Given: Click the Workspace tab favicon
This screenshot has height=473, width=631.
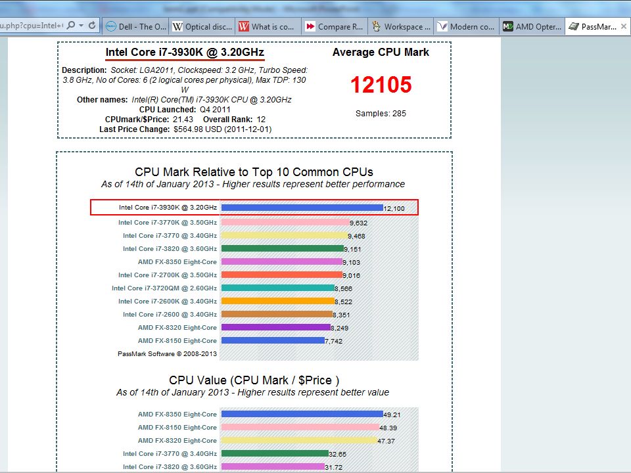Looking at the screenshot, I should [x=376, y=26].
